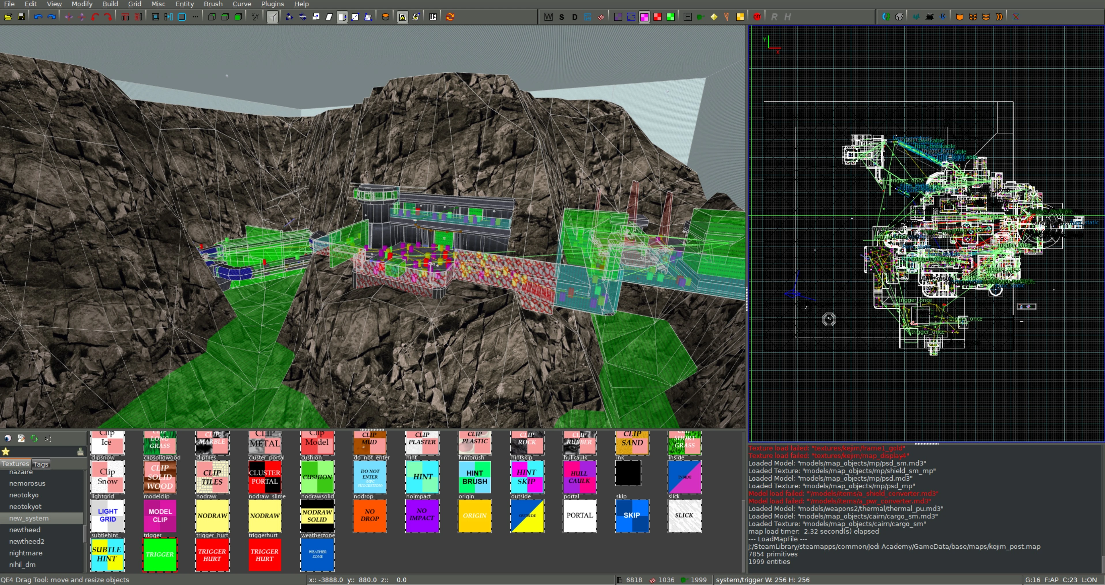This screenshot has height=585, width=1105.
Task: Select the nightmare texture folder
Action: click(x=25, y=553)
